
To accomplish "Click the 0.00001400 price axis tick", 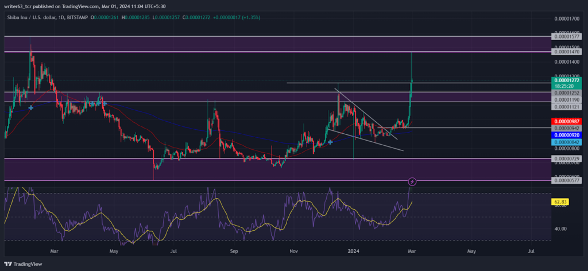I will (x=566, y=61).
